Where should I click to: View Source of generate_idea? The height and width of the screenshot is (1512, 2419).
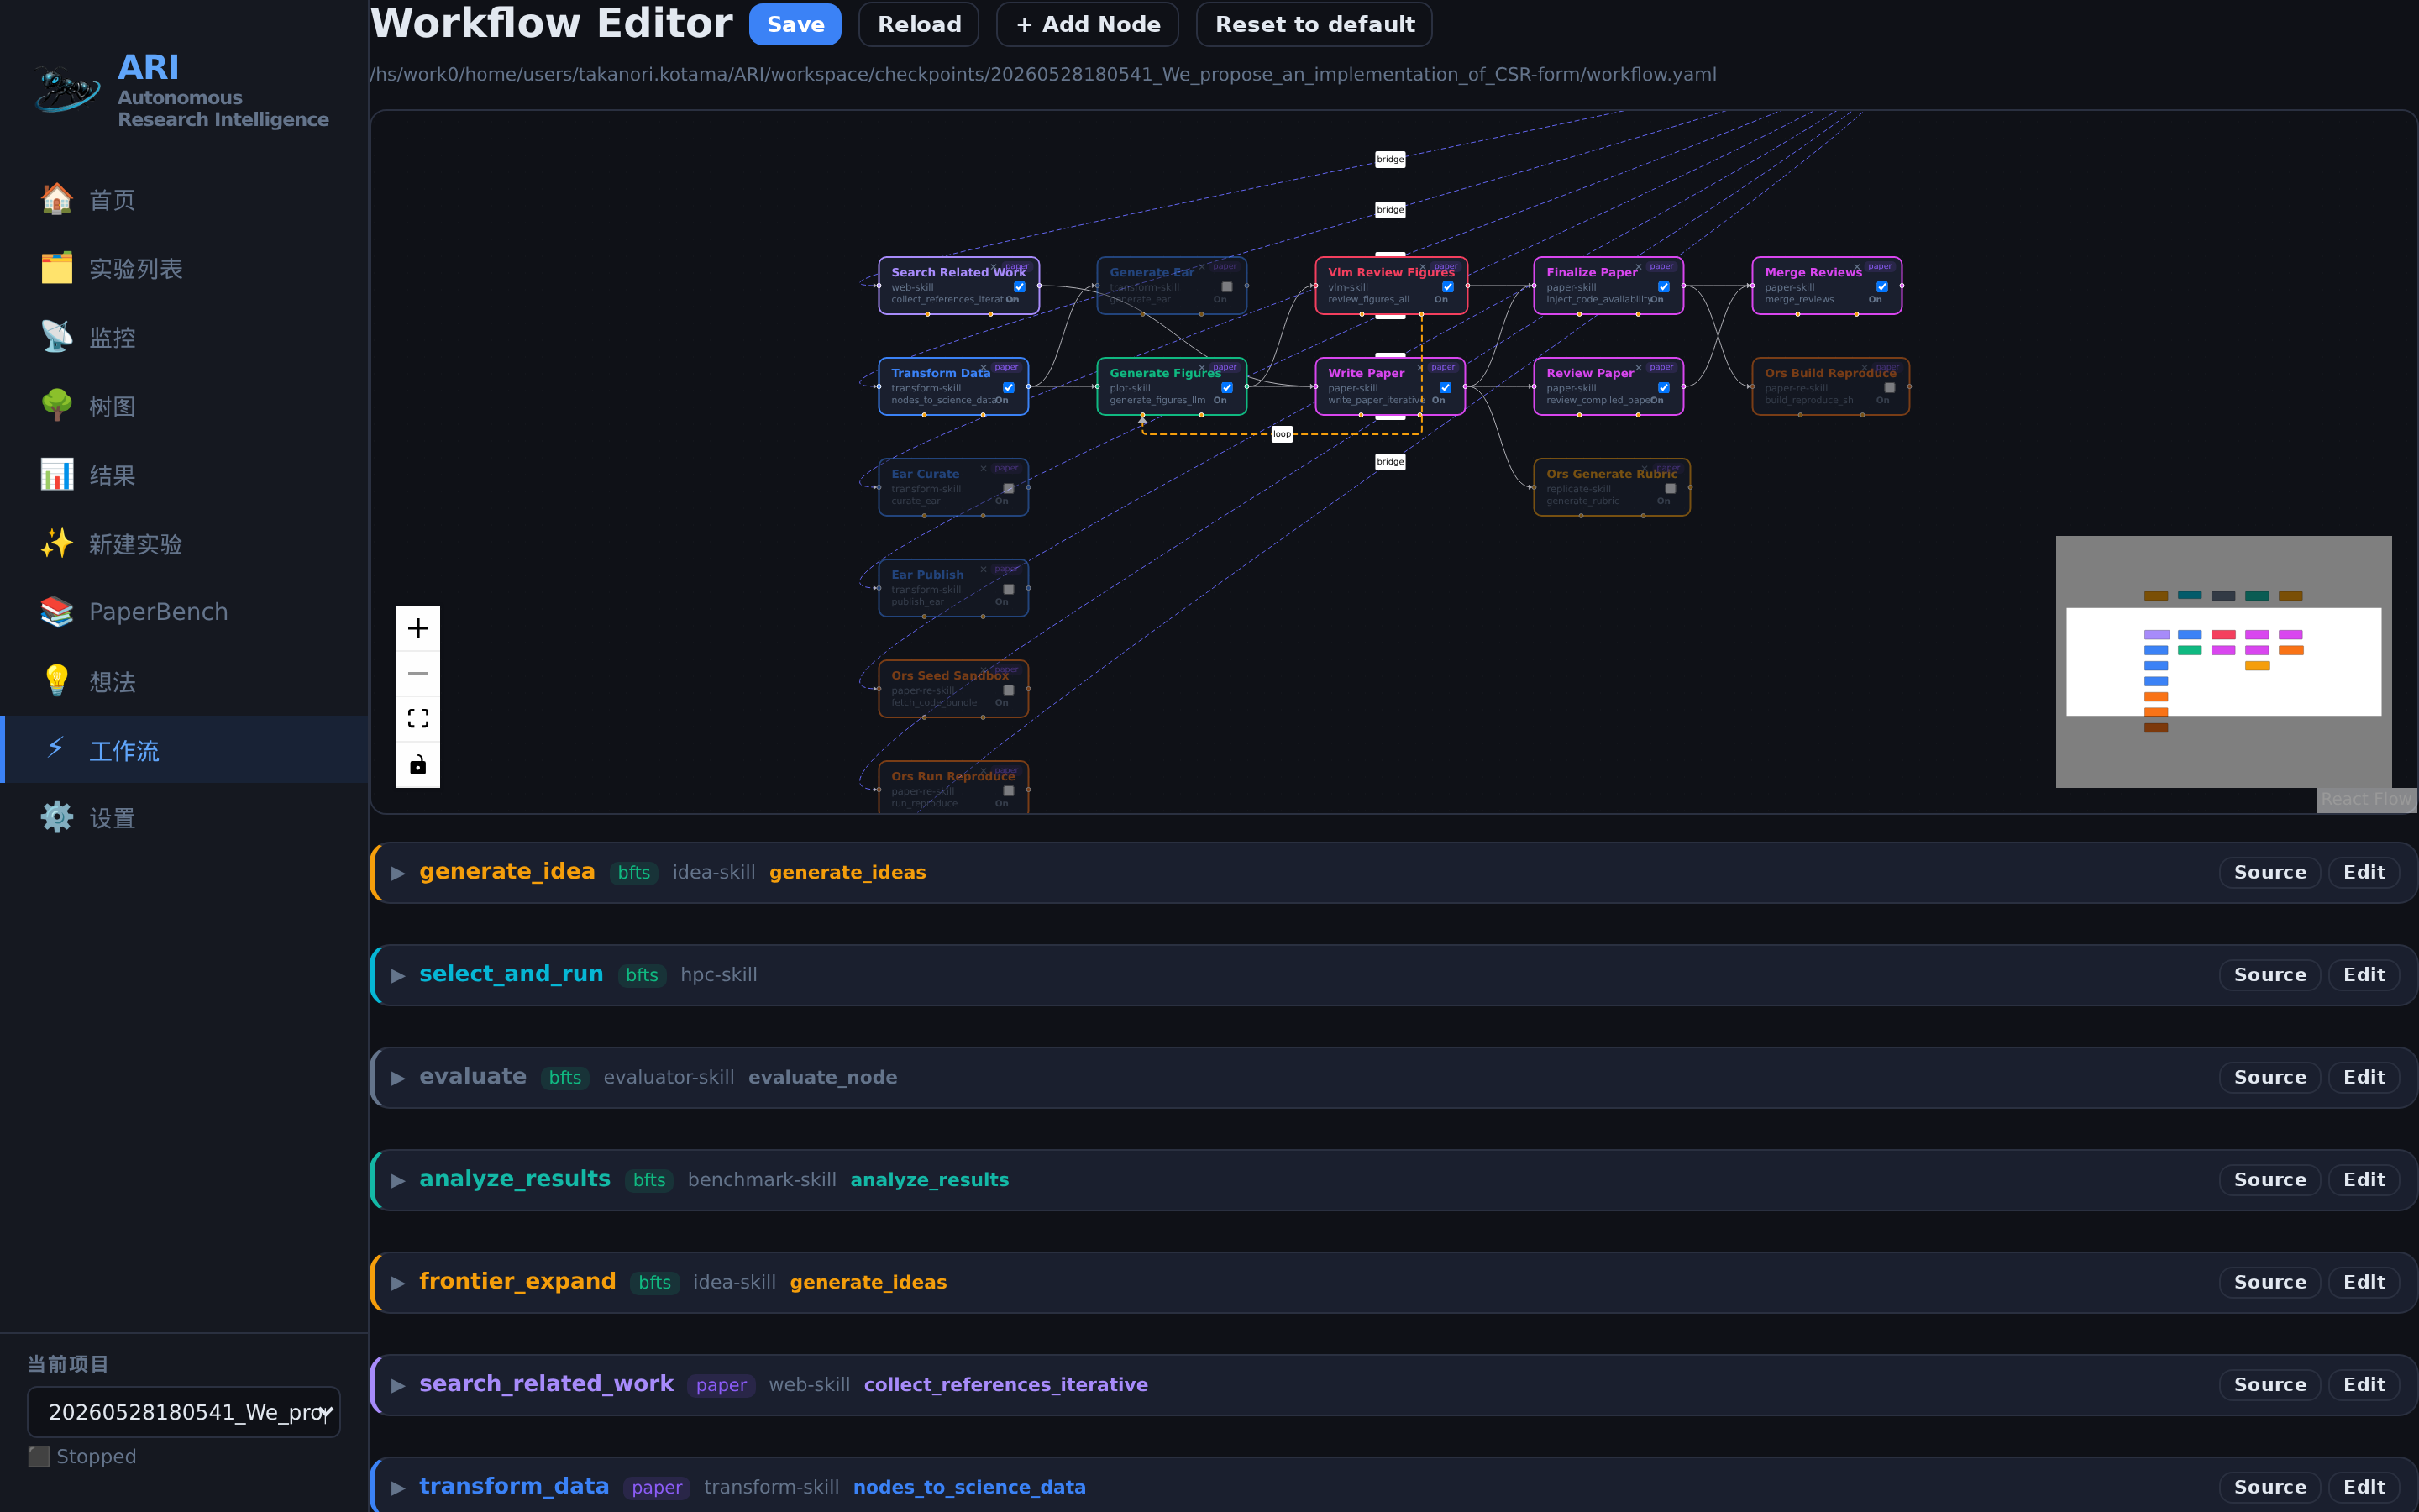click(x=2270, y=873)
